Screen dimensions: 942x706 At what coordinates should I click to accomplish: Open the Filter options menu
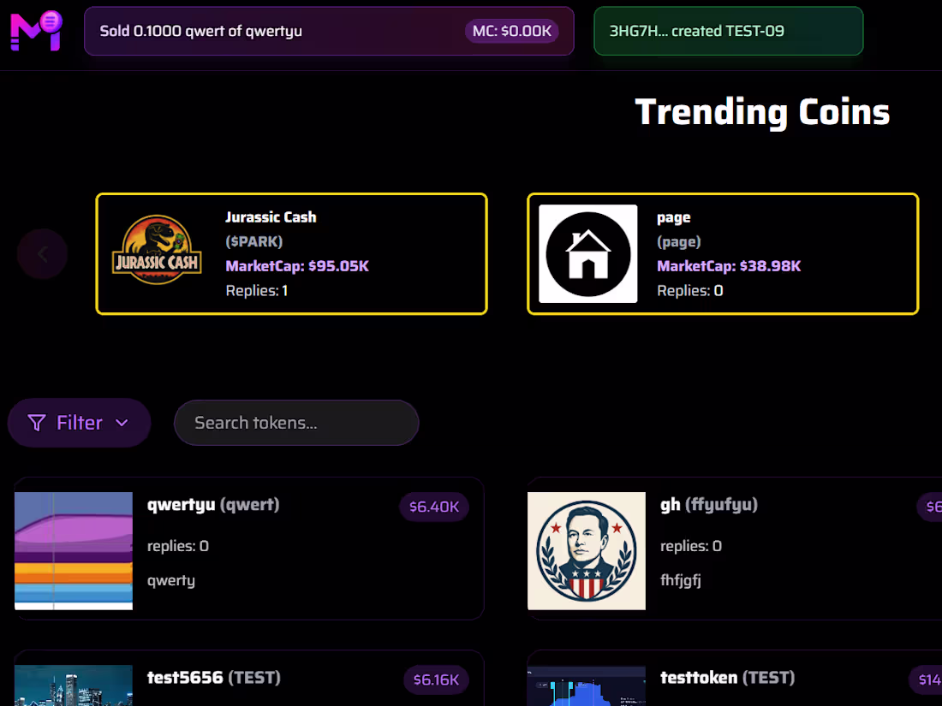point(79,422)
